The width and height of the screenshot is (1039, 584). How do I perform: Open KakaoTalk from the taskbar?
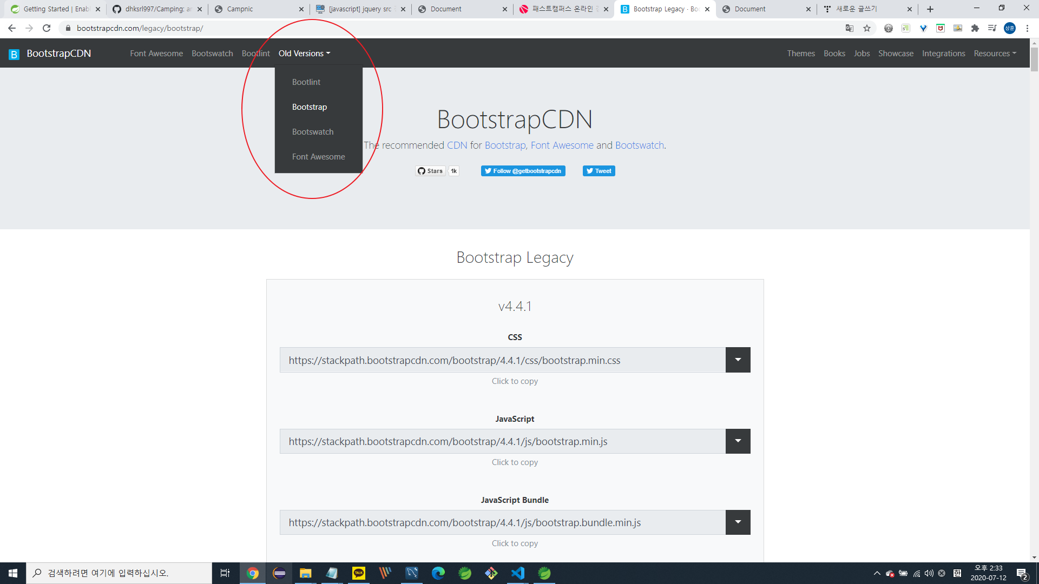(359, 573)
